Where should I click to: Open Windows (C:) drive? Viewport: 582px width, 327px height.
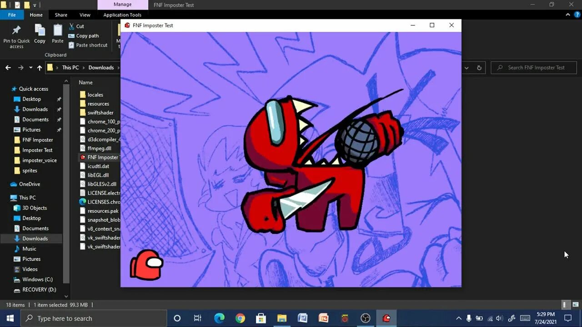coord(37,279)
